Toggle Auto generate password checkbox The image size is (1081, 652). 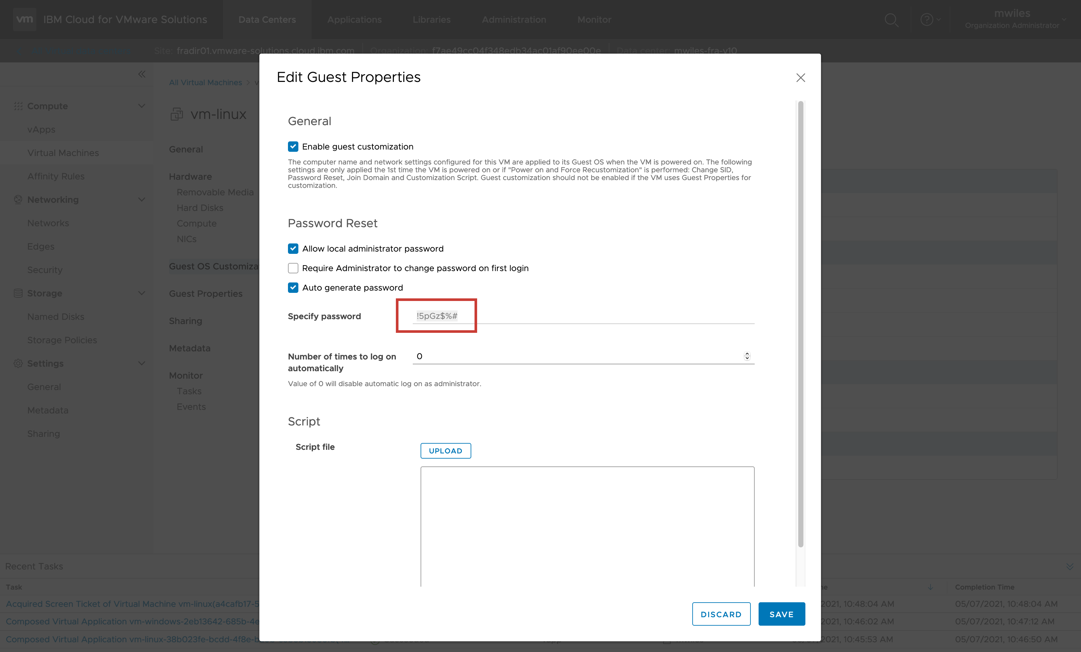pyautogui.click(x=293, y=287)
